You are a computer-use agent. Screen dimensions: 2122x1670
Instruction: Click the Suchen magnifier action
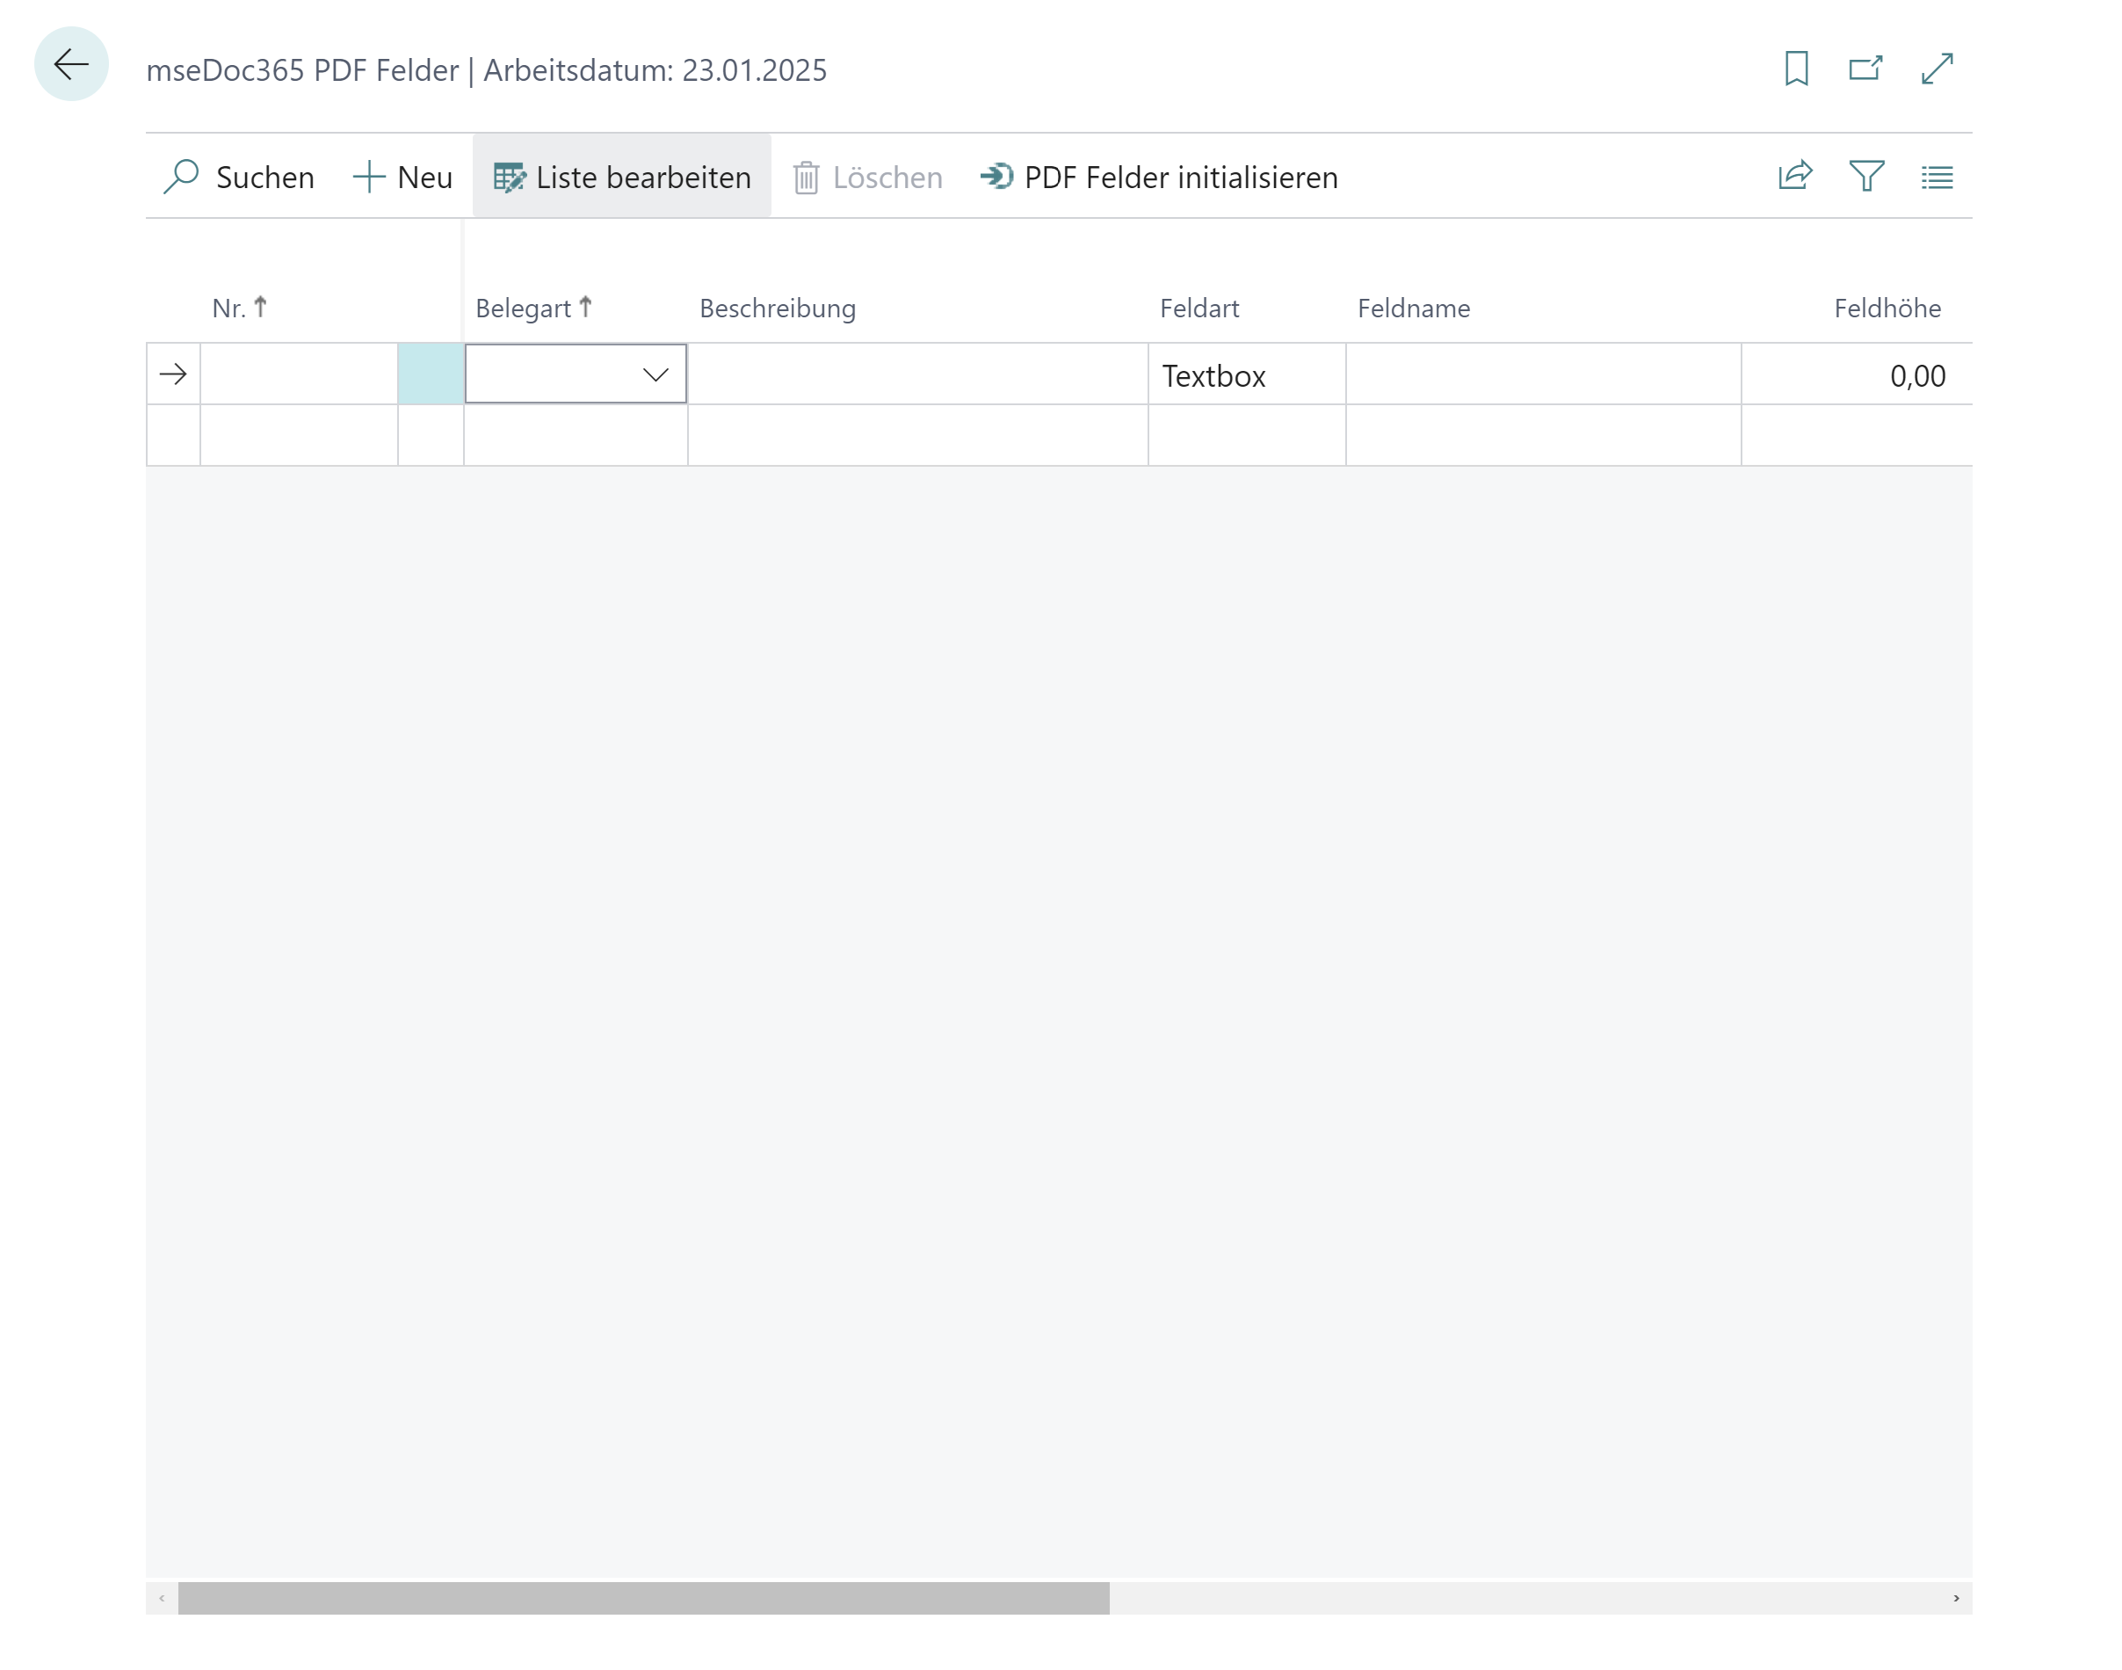(240, 177)
